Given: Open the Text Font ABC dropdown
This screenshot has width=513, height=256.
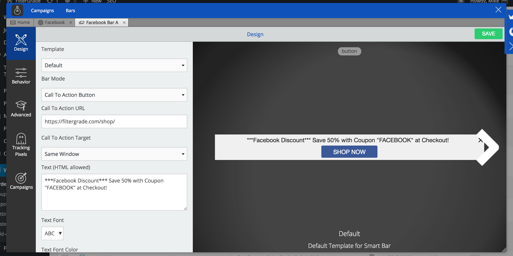Looking at the screenshot, I should (52, 233).
